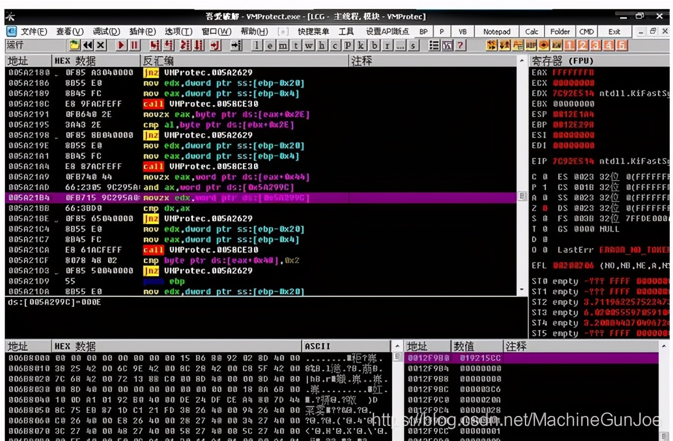This screenshot has height=441, width=673.
Task: Click 设置API断点 in the menu bar
Action: pyautogui.click(x=387, y=32)
